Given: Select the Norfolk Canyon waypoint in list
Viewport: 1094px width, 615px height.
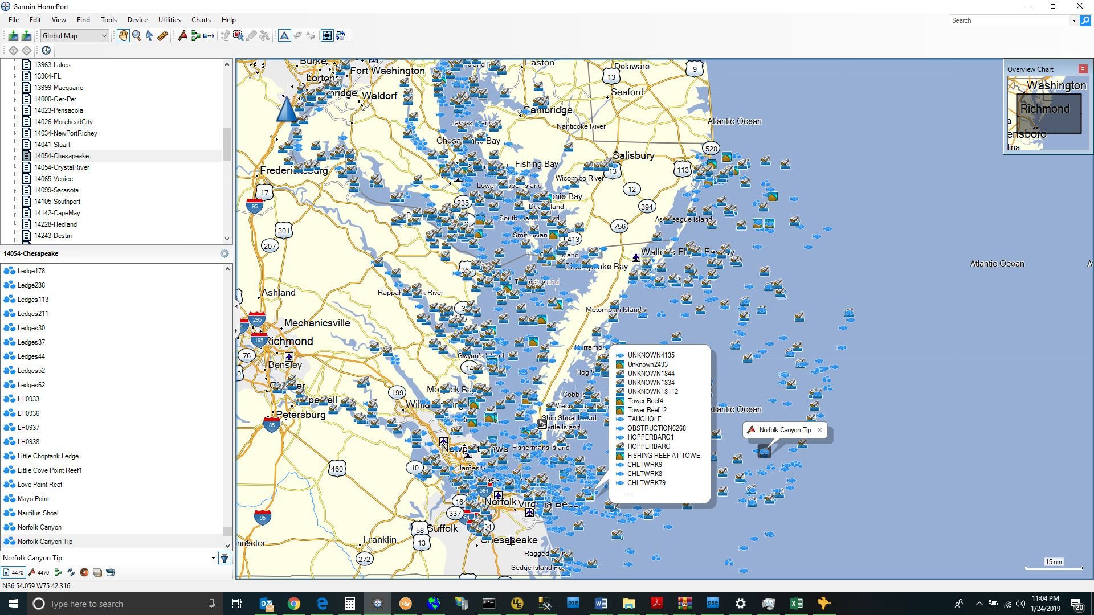Looking at the screenshot, I should (x=39, y=527).
